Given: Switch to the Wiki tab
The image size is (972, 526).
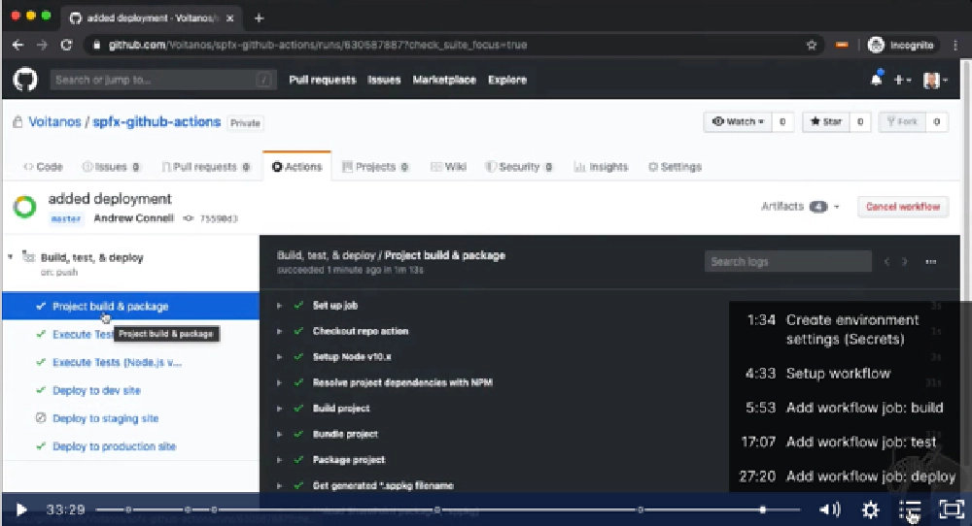Looking at the screenshot, I should pyautogui.click(x=448, y=167).
